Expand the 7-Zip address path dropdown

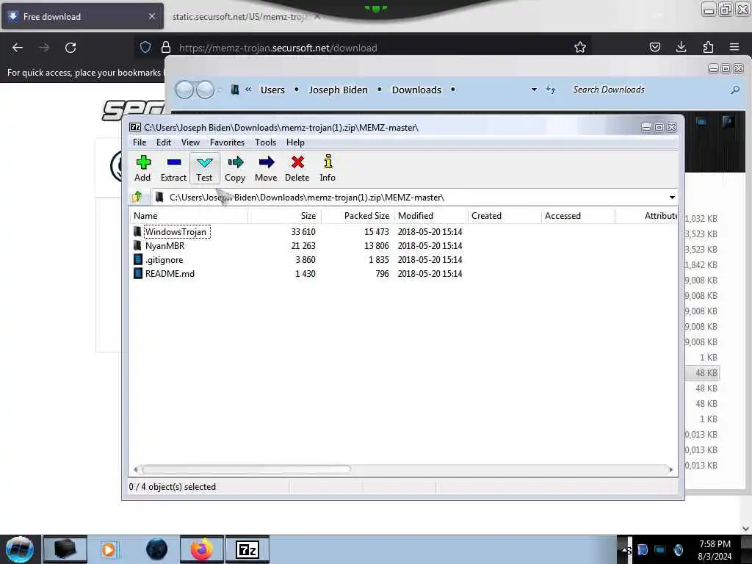[x=672, y=197]
